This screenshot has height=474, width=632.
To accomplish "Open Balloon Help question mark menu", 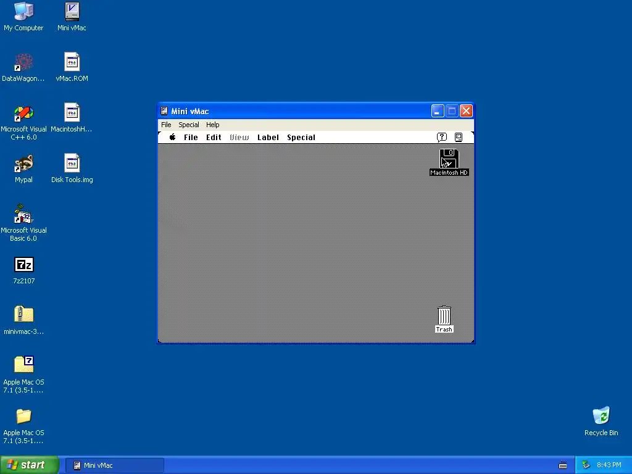I will tap(442, 137).
